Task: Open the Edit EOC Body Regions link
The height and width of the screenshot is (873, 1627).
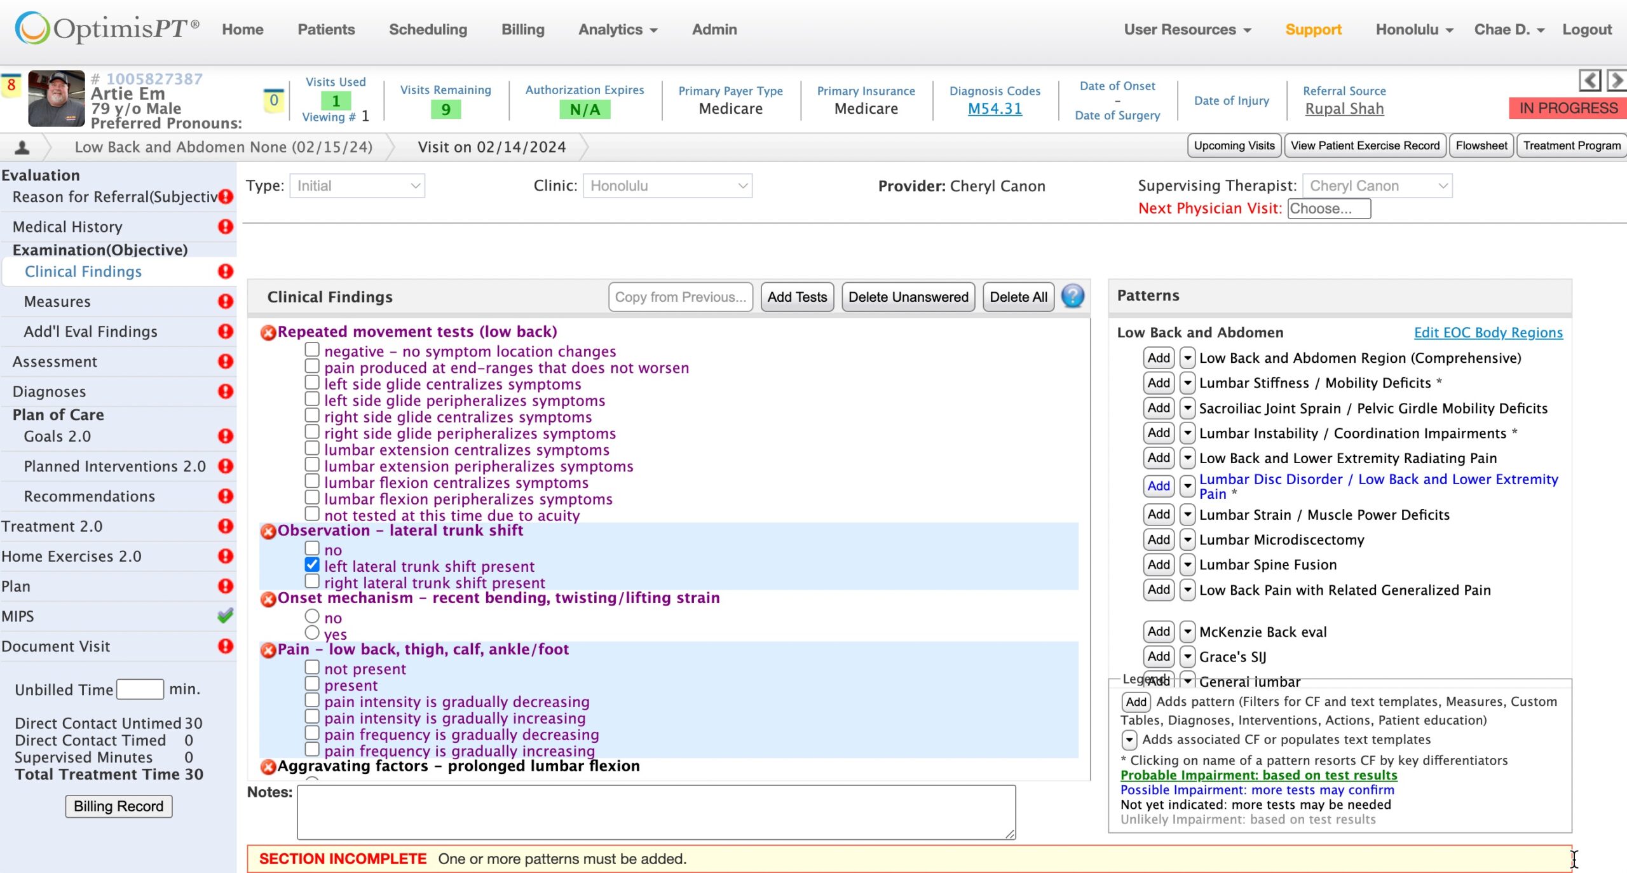Action: (1488, 332)
